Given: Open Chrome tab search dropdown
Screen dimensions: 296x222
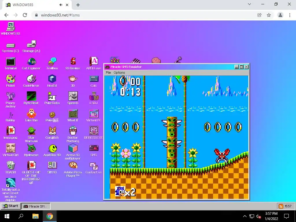Looking at the screenshot, I should click(249, 4).
